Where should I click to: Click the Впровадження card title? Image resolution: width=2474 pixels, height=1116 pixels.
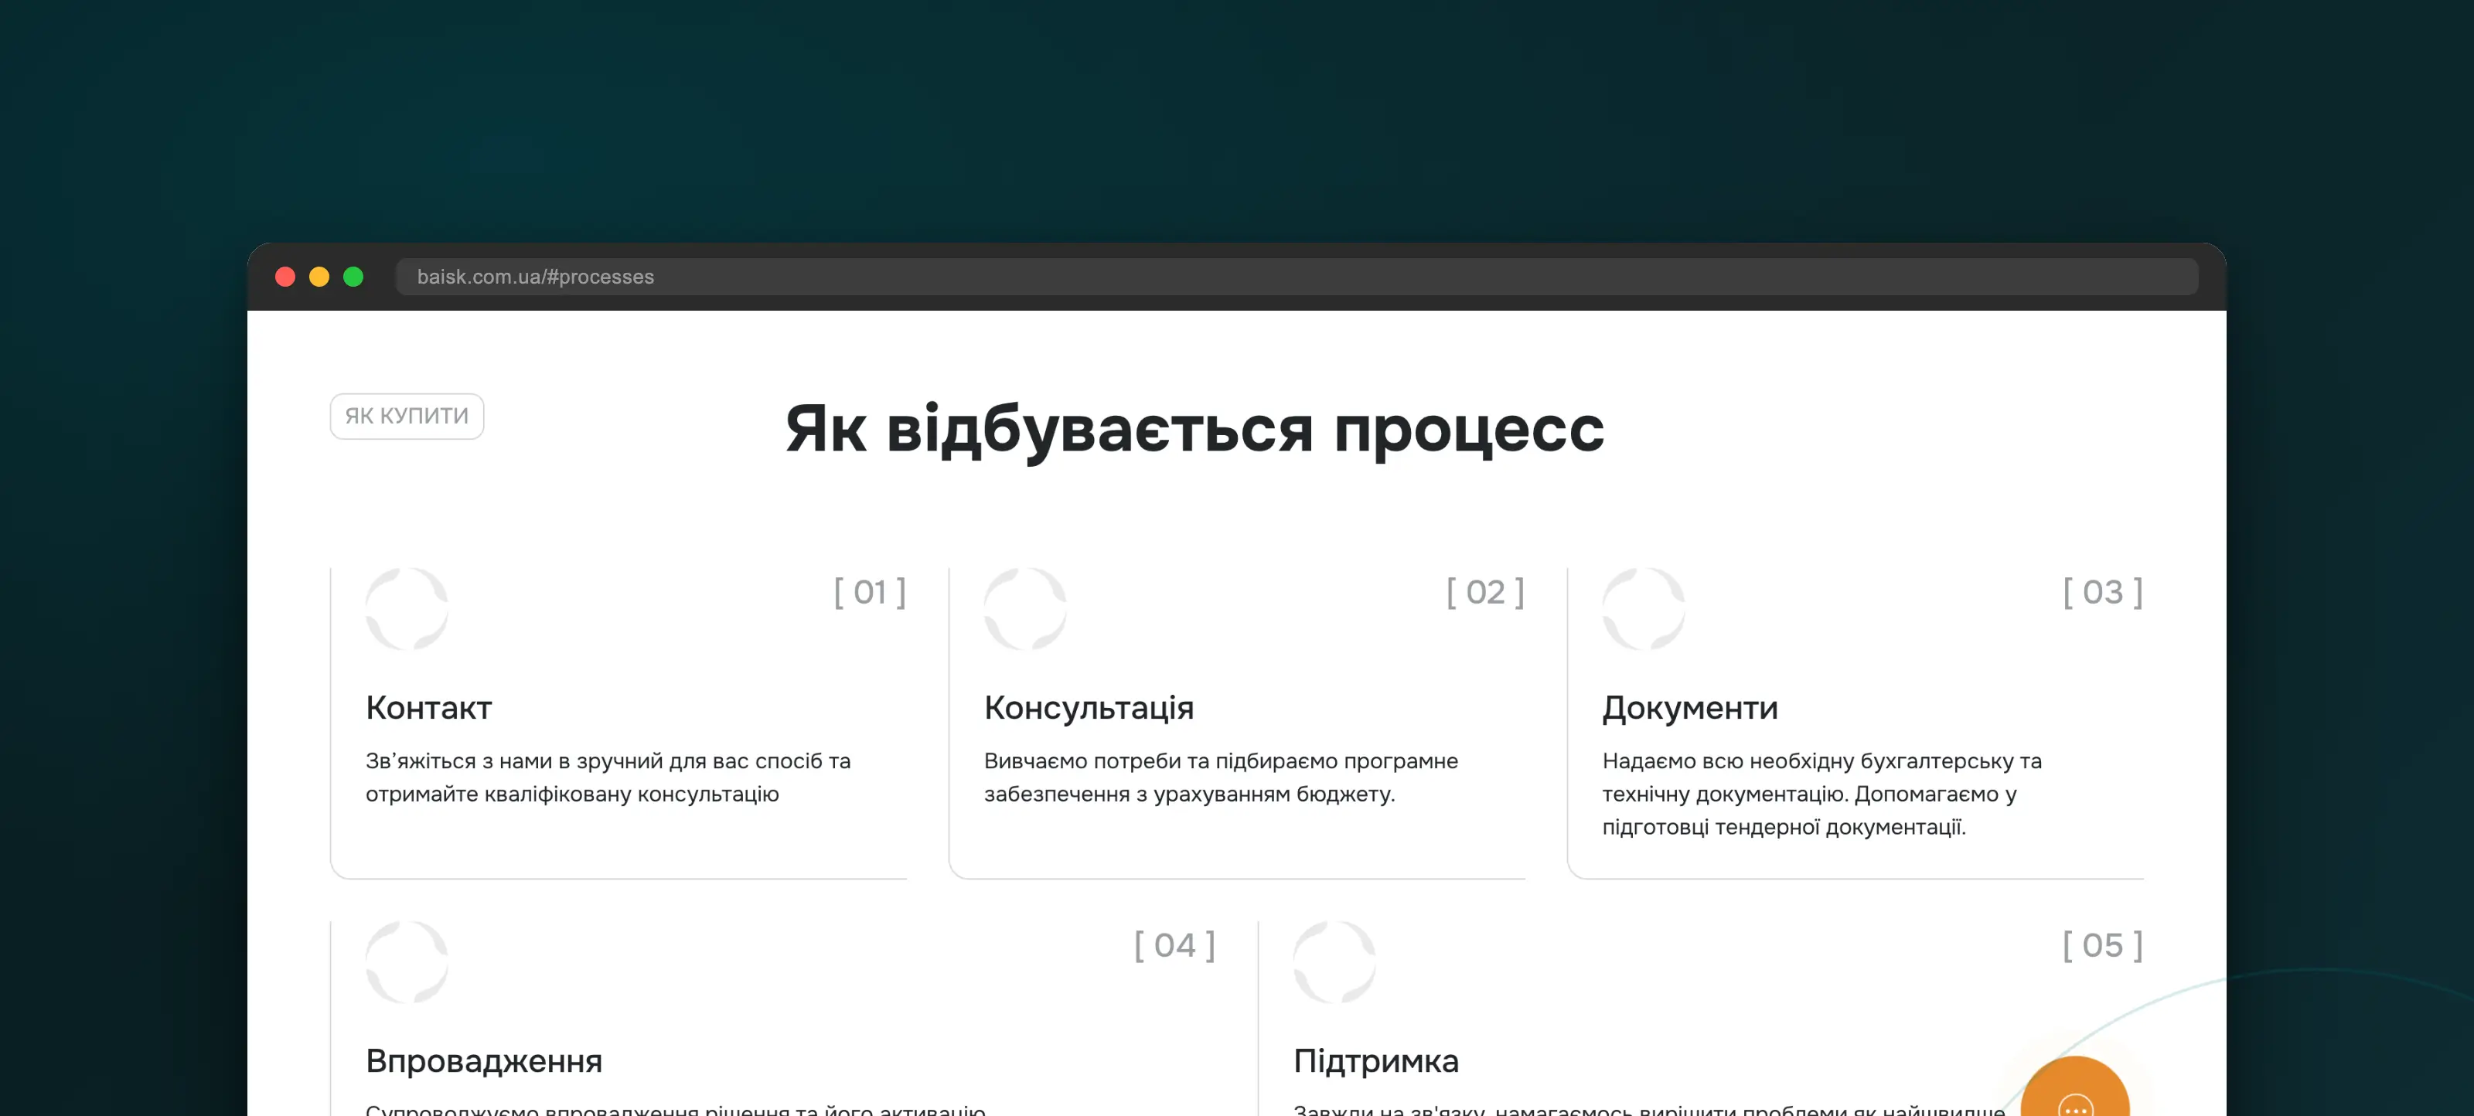[x=484, y=1061]
